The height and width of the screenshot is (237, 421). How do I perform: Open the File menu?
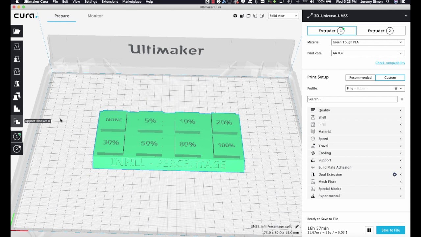point(55,2)
